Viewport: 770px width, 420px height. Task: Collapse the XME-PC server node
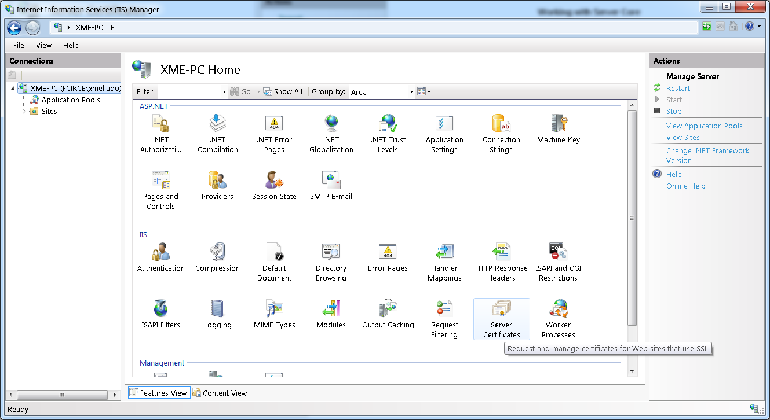13,89
